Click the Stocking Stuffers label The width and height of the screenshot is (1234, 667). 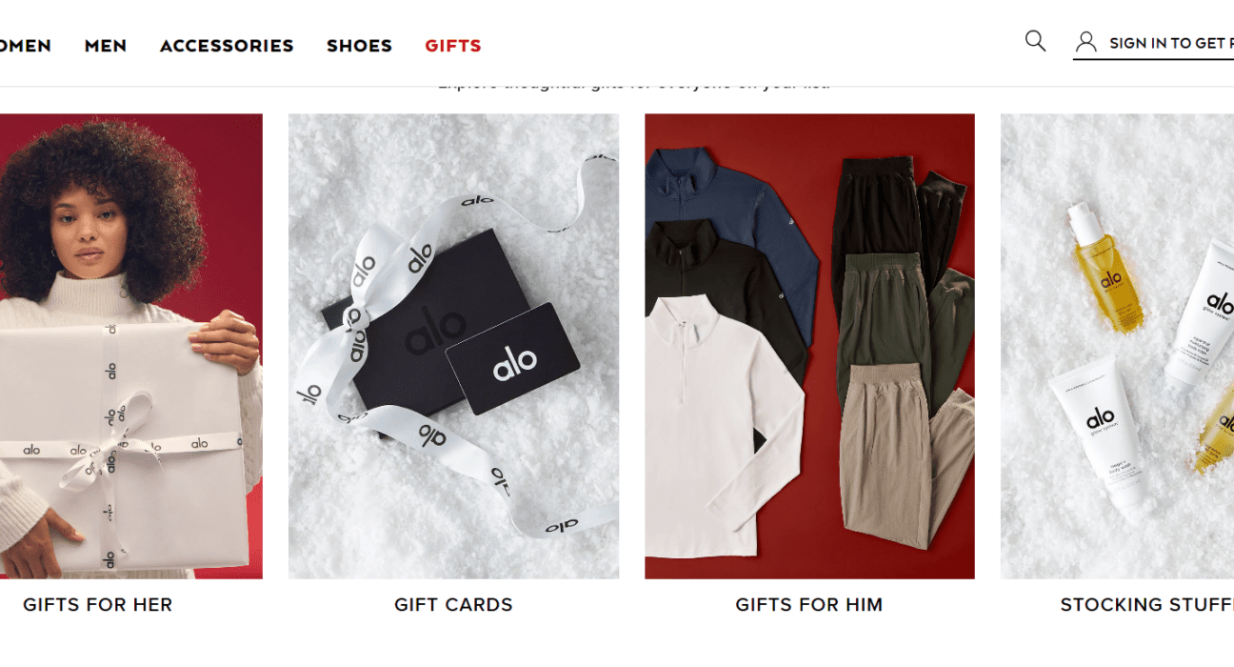pyautogui.click(x=1146, y=604)
